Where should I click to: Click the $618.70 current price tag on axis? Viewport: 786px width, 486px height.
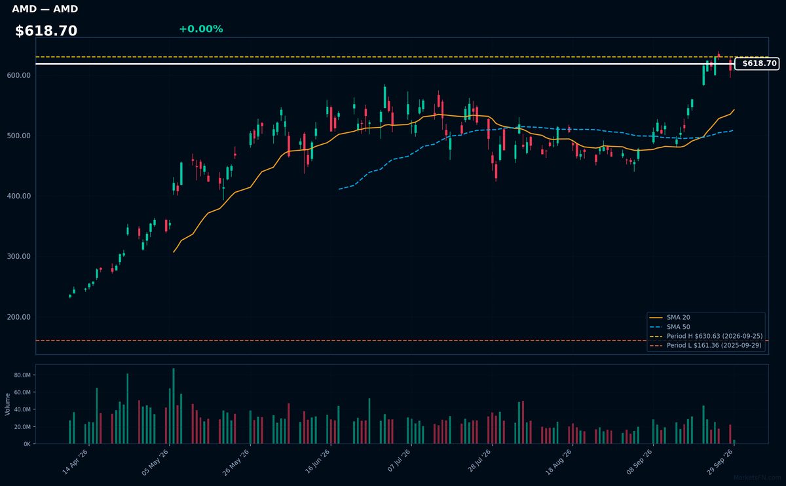[757, 64]
